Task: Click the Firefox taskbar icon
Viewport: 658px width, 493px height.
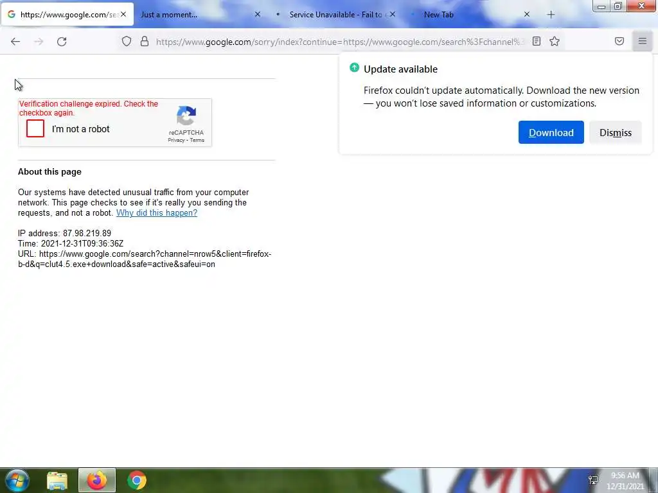Action: [x=97, y=480]
